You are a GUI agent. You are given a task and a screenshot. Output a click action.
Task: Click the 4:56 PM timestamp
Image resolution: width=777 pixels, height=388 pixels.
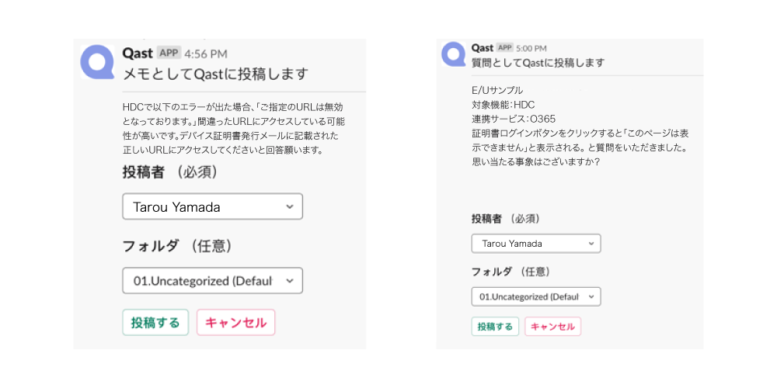(206, 54)
